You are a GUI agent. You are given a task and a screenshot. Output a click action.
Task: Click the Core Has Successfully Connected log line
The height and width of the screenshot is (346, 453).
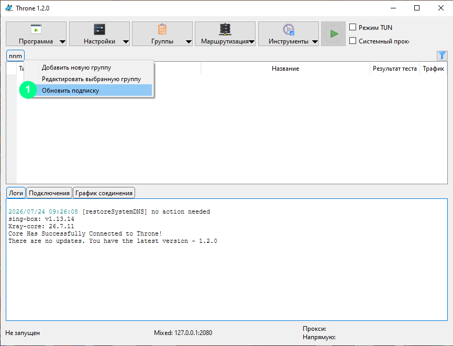(85, 233)
